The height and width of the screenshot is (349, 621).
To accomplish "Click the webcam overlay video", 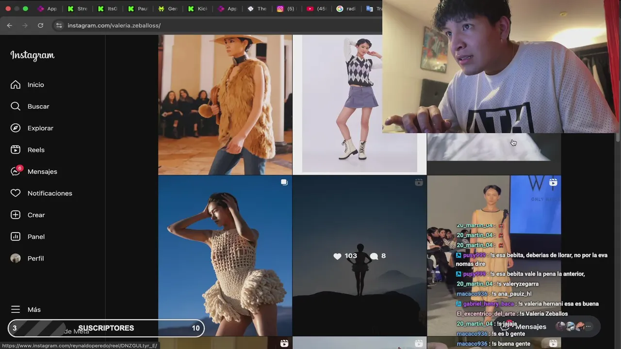I will click(501, 66).
